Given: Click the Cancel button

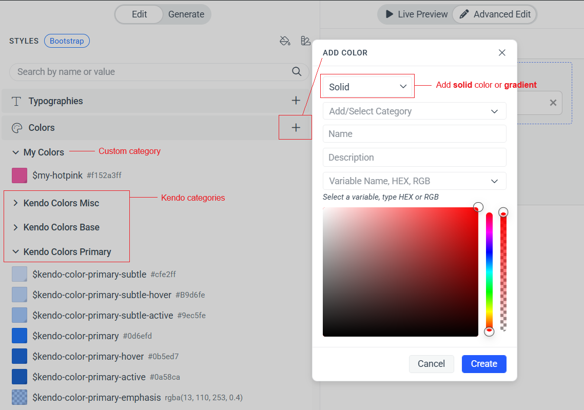Looking at the screenshot, I should point(431,364).
